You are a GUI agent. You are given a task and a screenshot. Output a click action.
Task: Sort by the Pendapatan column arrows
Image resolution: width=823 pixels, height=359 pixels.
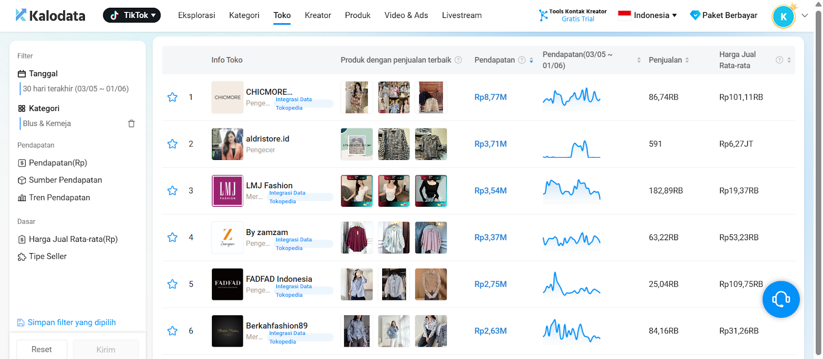point(531,60)
